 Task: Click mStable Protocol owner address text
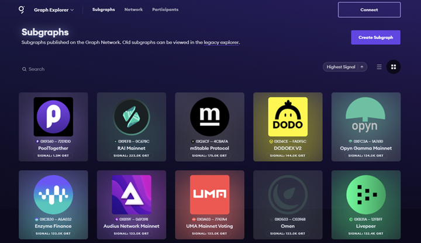(x=212, y=141)
